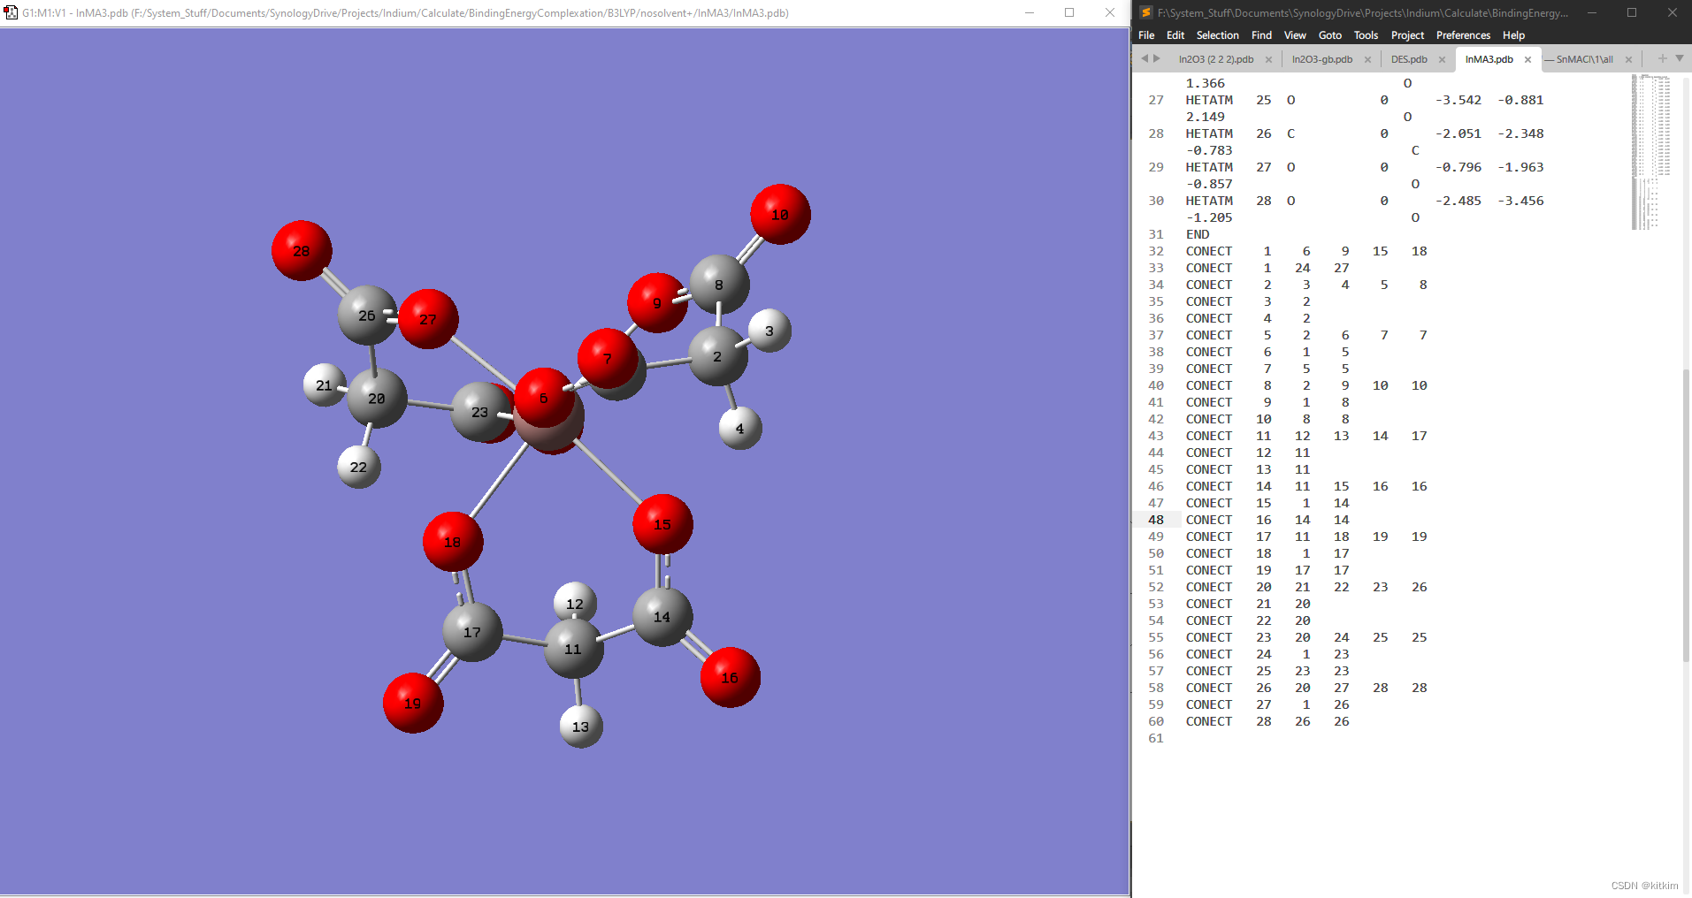This screenshot has height=898, width=1692.
Task: Select oxygen atom 15 in the viewer
Action: (662, 524)
